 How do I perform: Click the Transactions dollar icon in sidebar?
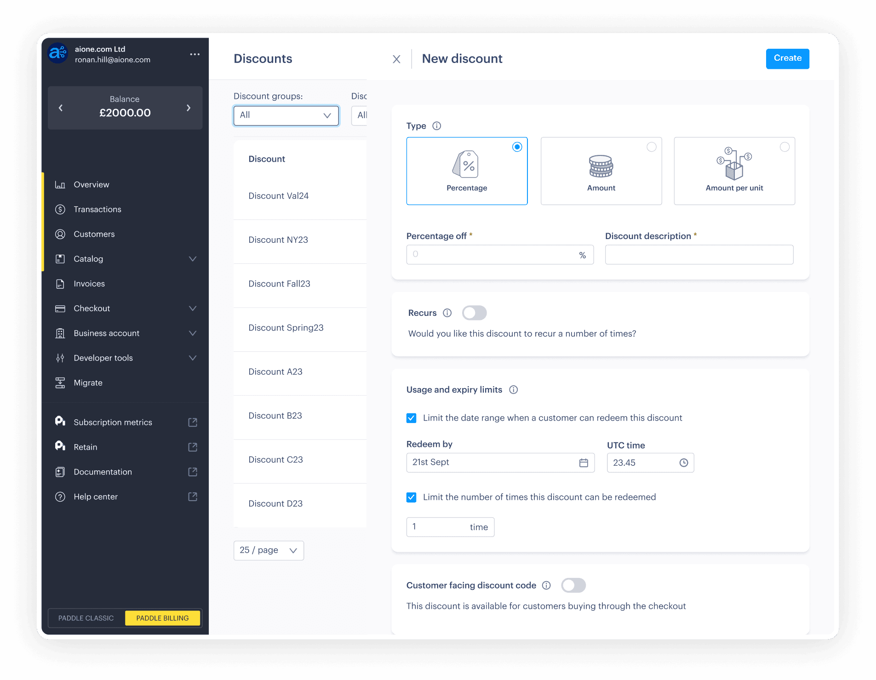60,210
